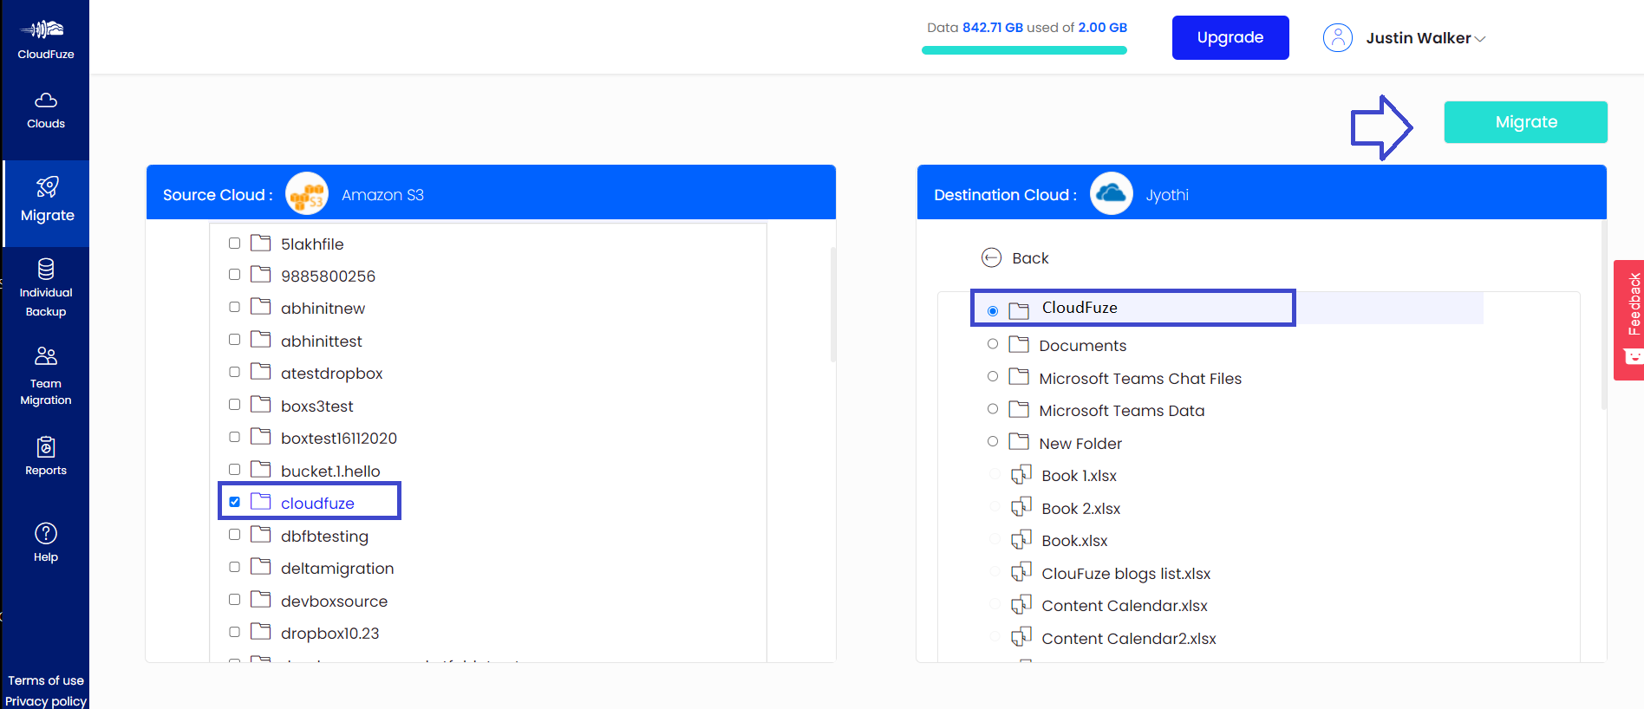Screen dimensions: 1644x709
Task: Open the Microsoft Teams Chat Files folder
Action: 1140,379
